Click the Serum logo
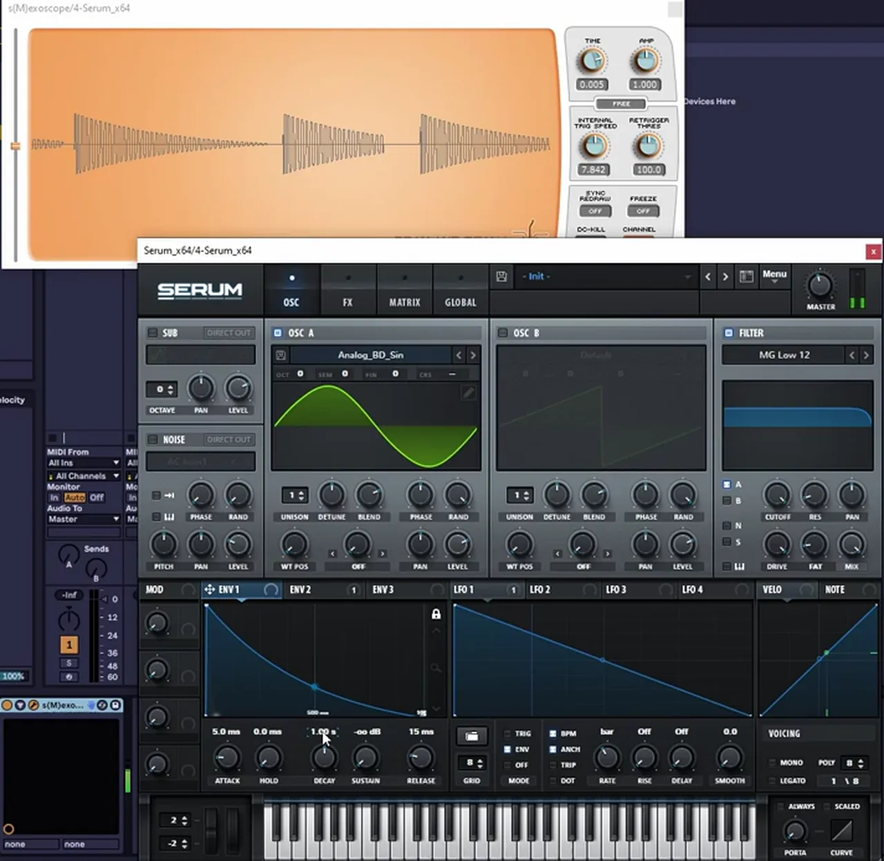The image size is (884, 861). click(x=200, y=290)
